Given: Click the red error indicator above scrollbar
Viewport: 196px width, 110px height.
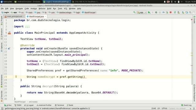Looking at the screenshot, I should pos(192,20).
